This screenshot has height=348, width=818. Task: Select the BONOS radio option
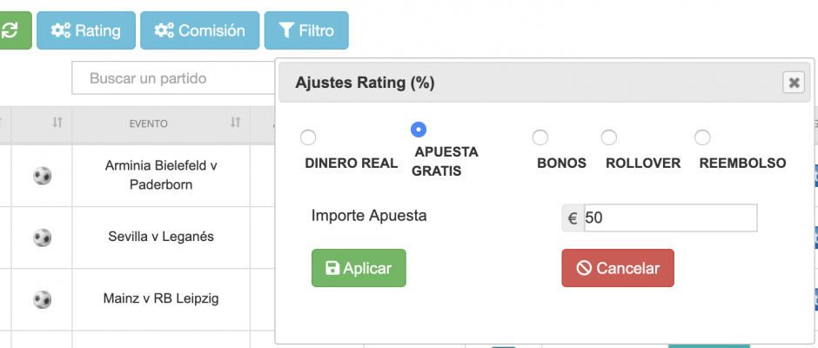tap(540, 137)
